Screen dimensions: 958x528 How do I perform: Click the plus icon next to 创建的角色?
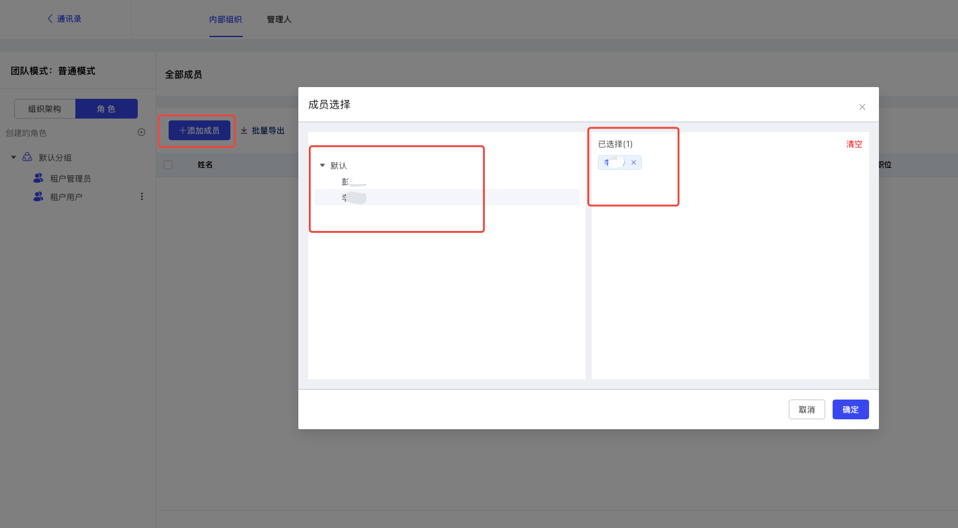141,132
